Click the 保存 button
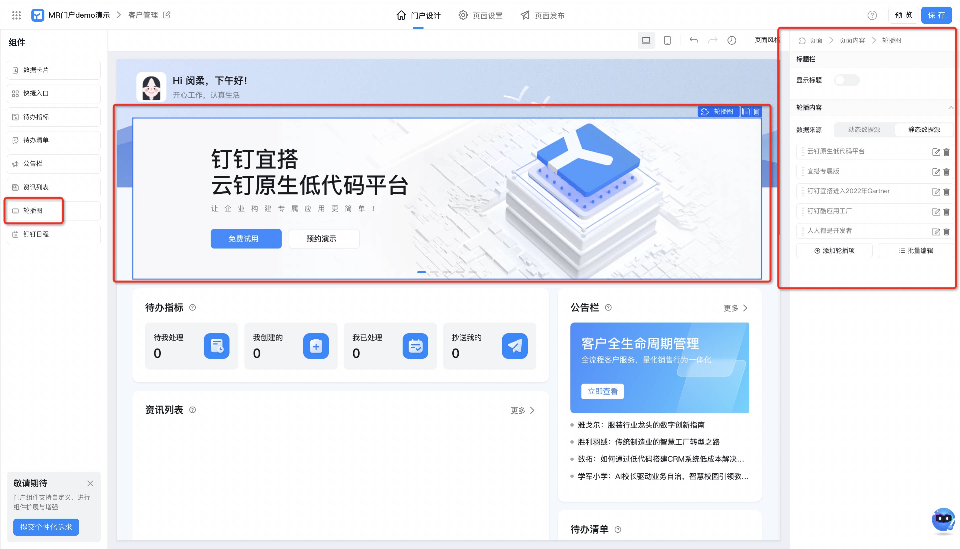The width and height of the screenshot is (960, 549). click(936, 15)
